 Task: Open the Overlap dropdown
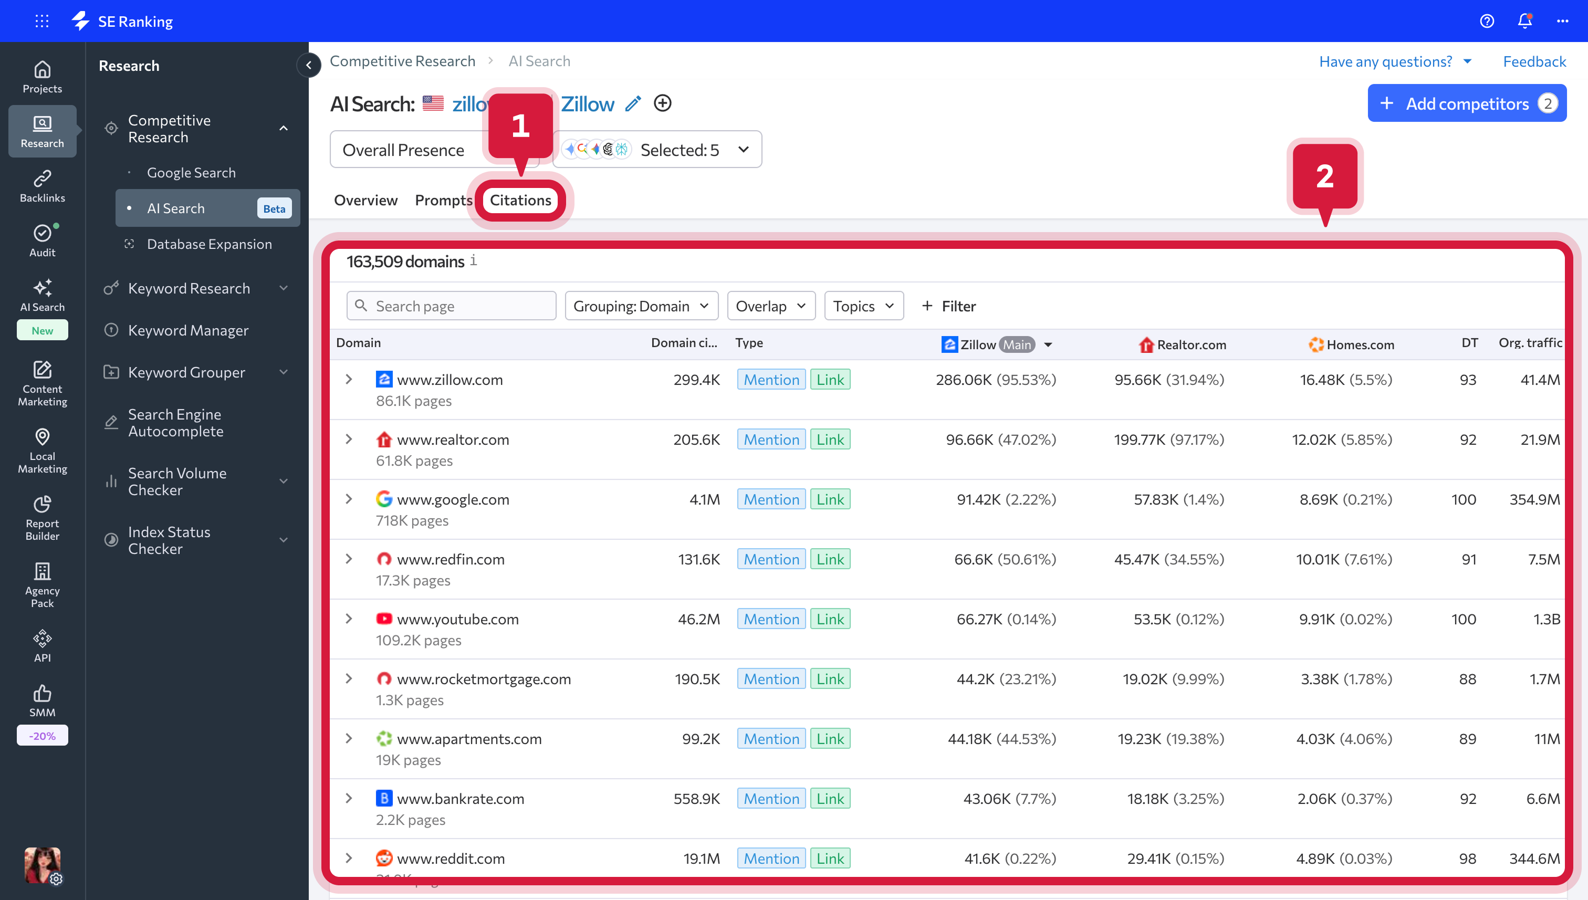click(771, 306)
